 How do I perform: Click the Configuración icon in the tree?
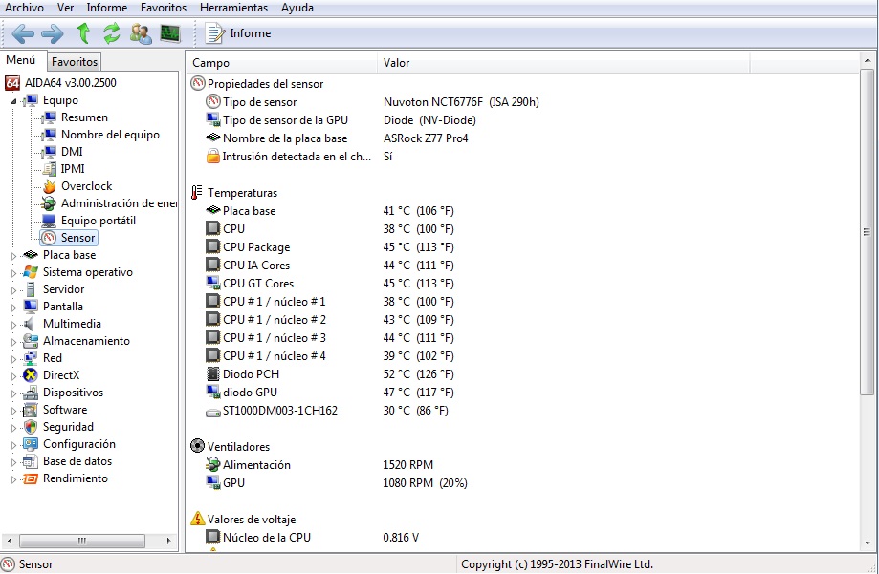[31, 445]
